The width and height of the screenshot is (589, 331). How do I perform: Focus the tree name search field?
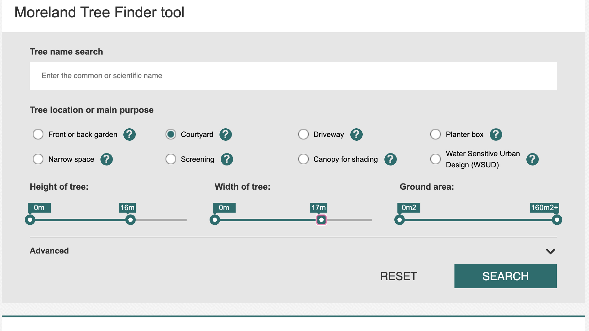click(293, 76)
